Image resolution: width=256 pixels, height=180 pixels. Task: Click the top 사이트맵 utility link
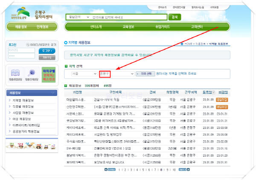coord(214,7)
